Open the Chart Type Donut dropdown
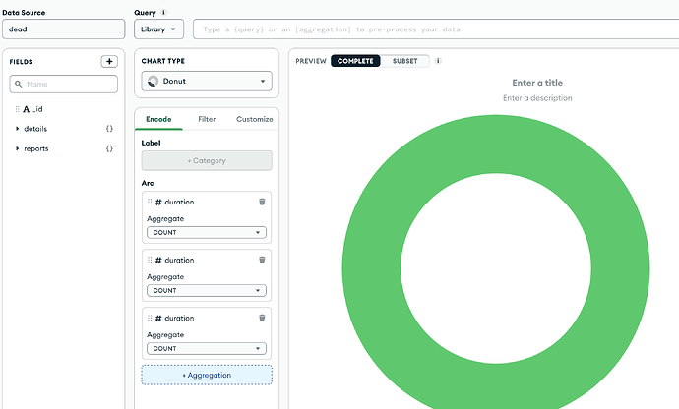This screenshot has height=409, width=679. (x=207, y=81)
